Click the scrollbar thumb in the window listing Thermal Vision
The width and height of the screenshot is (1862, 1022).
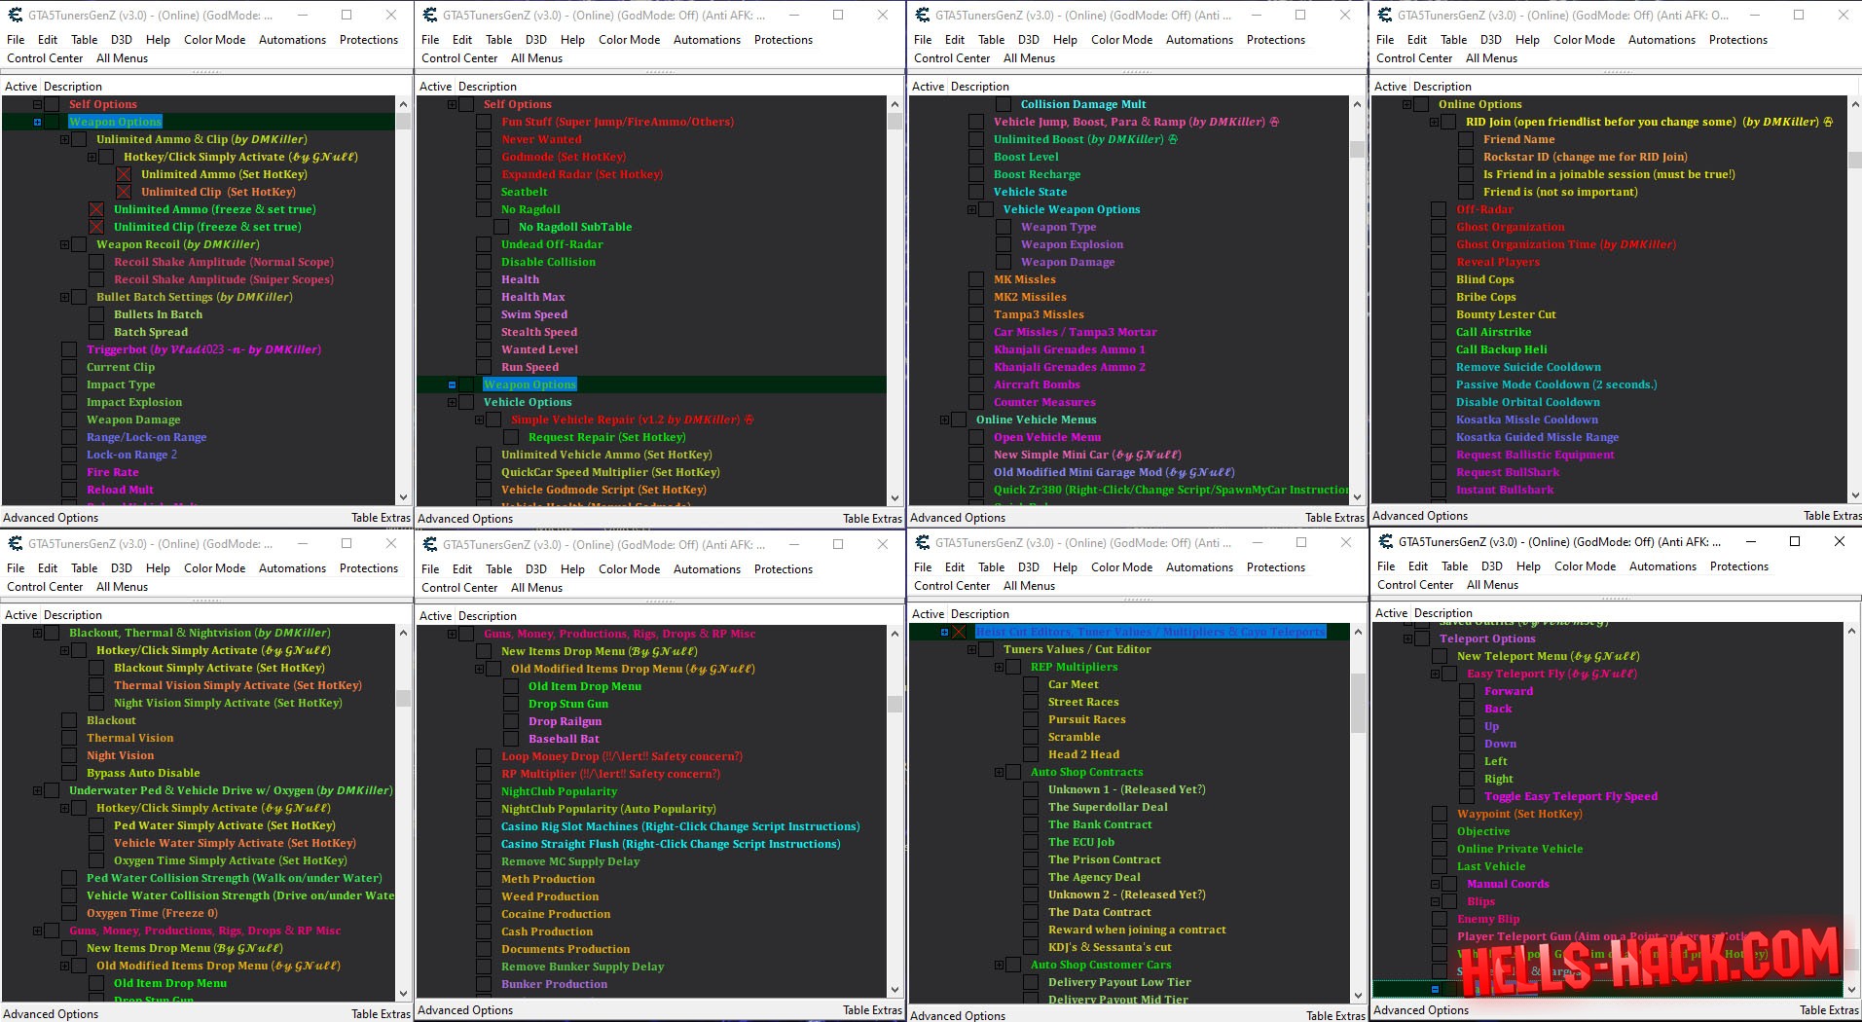(x=403, y=698)
